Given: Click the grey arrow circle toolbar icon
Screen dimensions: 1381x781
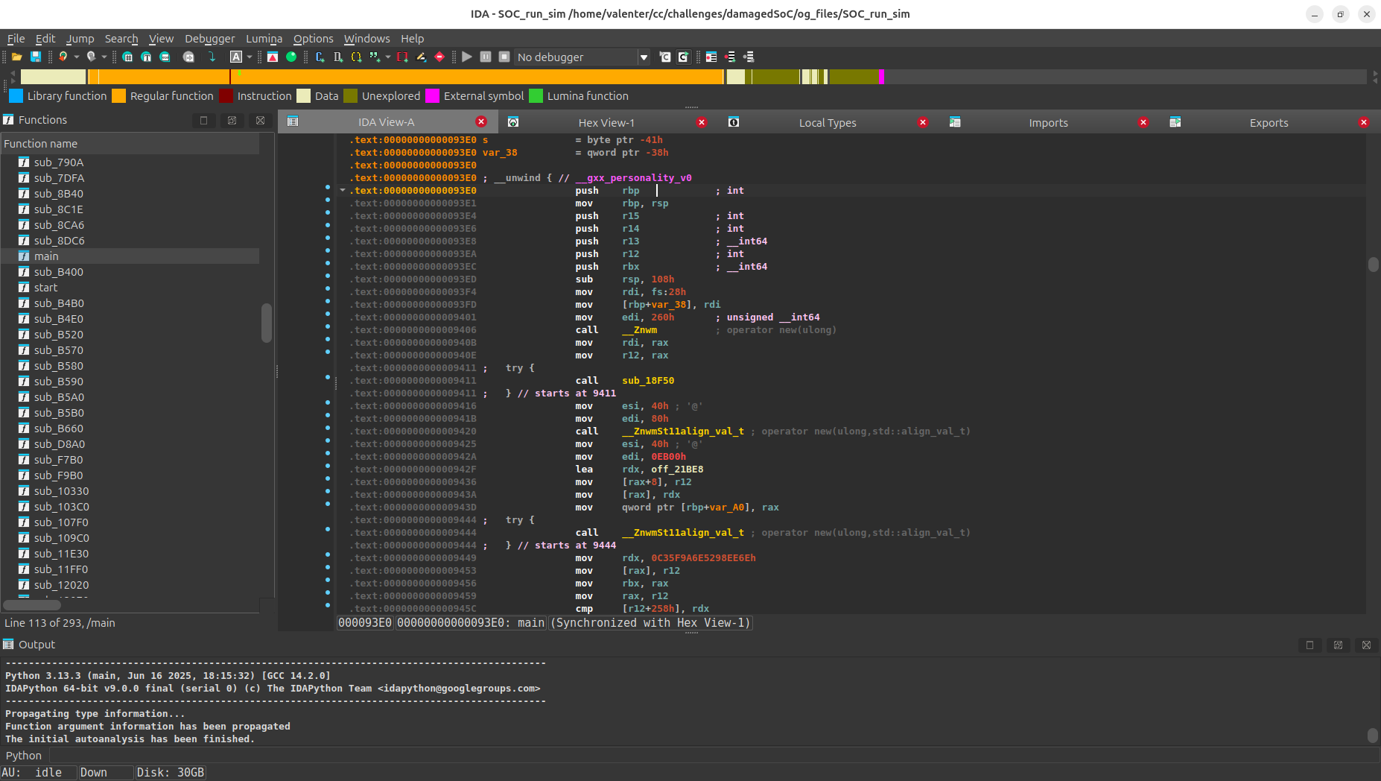Looking at the screenshot, I should (x=188, y=57).
